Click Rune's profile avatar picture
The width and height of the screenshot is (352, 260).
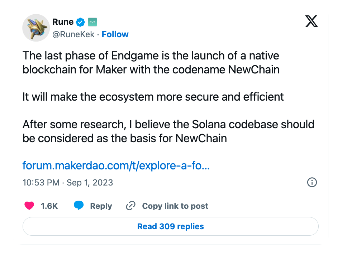(36, 28)
